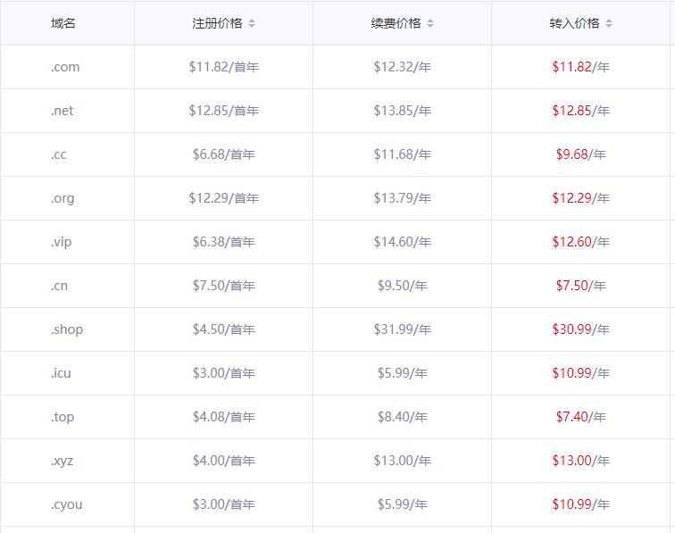675x533 pixels.
Task: Click .vip transfer price $12.60/年
Action: click(x=580, y=242)
